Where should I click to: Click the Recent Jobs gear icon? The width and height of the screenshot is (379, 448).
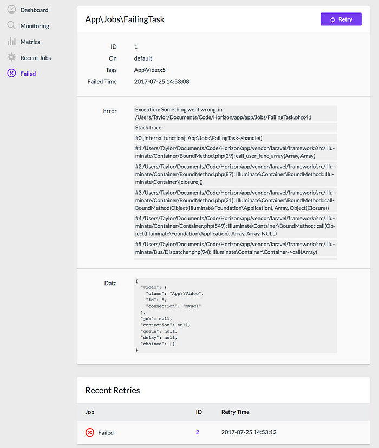coord(11,57)
